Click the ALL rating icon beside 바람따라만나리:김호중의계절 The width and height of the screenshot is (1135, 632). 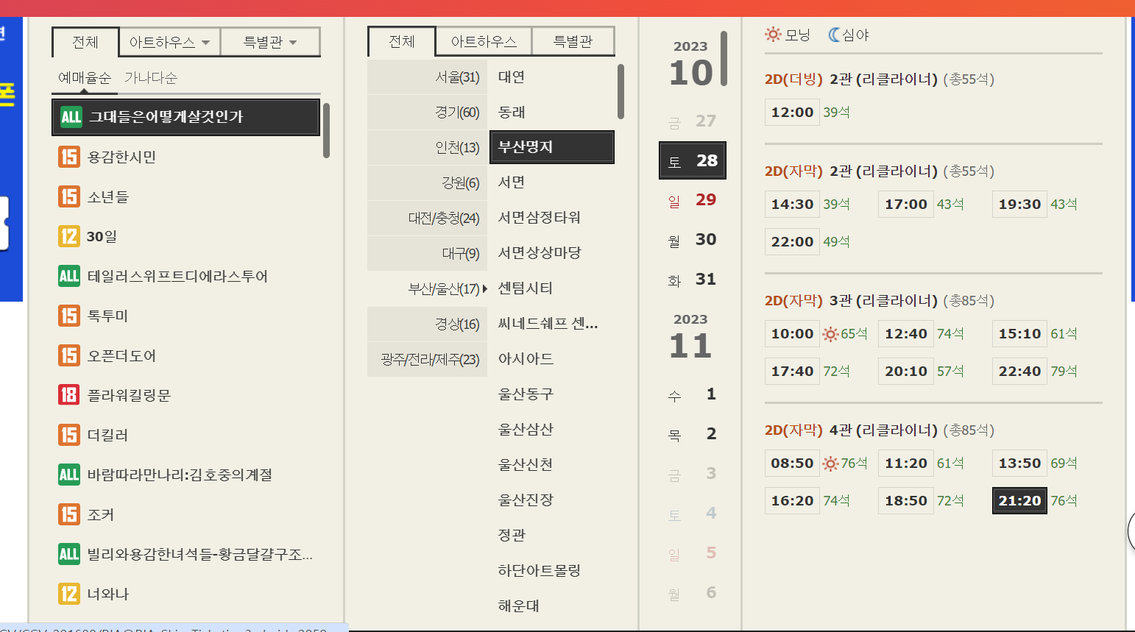click(69, 475)
